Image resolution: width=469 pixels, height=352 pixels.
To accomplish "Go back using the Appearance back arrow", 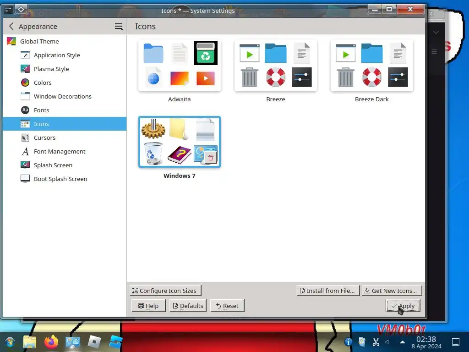I will tap(11, 26).
